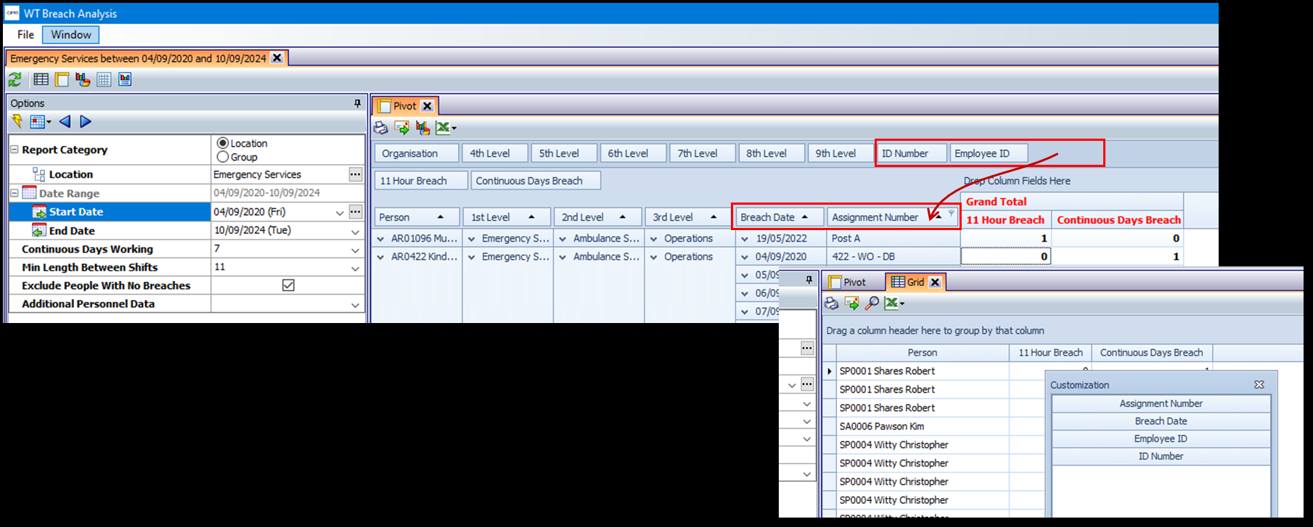Select the Location radio button
This screenshot has height=527, width=1313.
(x=223, y=144)
